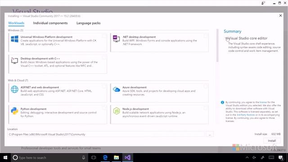Image resolution: width=288 pixels, height=162 pixels.
Task: Click the Windows (3) section label
Action: click(x=16, y=30)
